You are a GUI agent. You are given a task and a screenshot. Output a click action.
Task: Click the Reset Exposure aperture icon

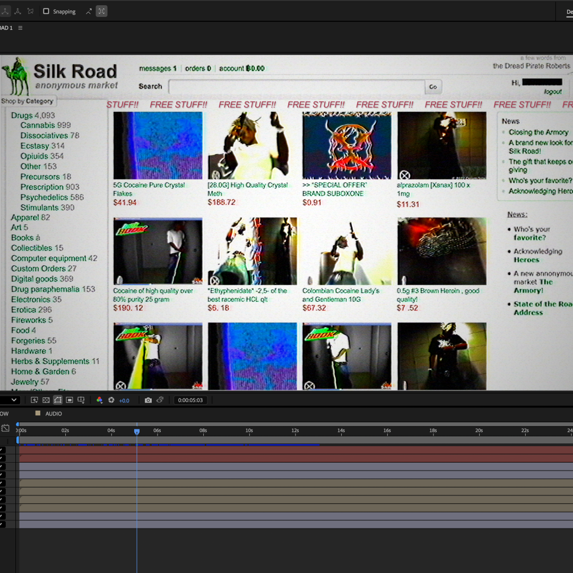pyautogui.click(x=111, y=400)
